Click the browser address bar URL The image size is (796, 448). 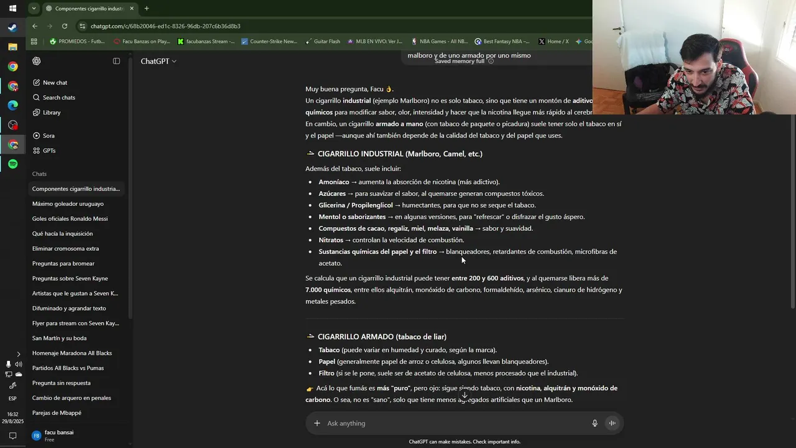[x=165, y=26]
